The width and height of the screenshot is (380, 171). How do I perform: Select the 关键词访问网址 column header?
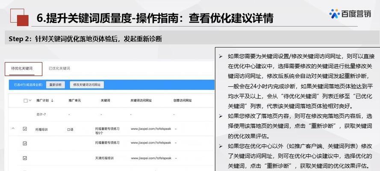(141, 100)
